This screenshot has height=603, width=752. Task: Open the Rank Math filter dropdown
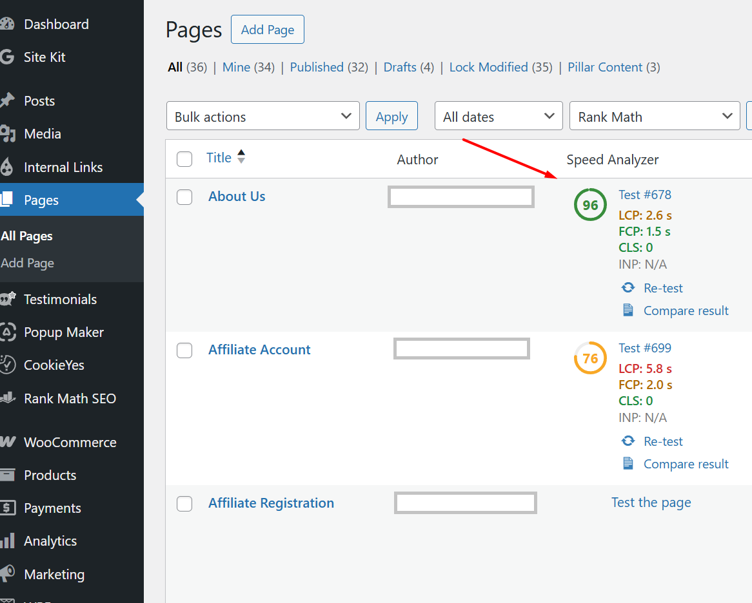point(654,117)
